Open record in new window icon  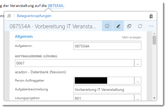(x=129, y=26)
